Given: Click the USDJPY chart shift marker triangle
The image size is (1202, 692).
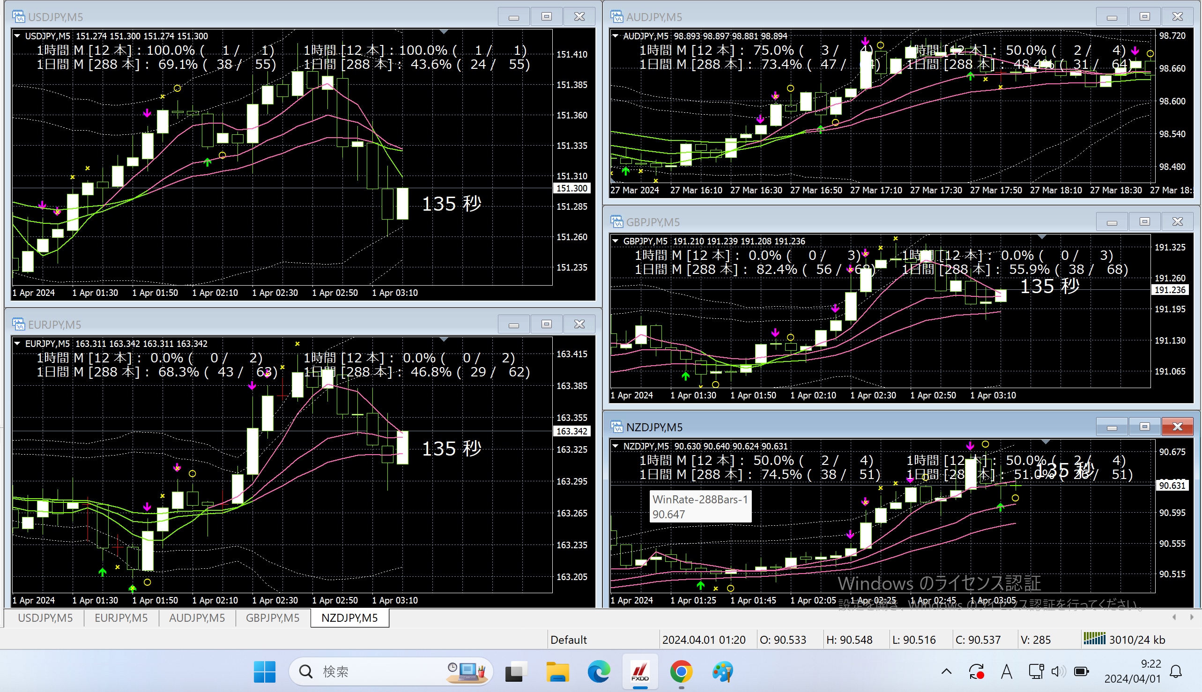Looking at the screenshot, I should (444, 32).
